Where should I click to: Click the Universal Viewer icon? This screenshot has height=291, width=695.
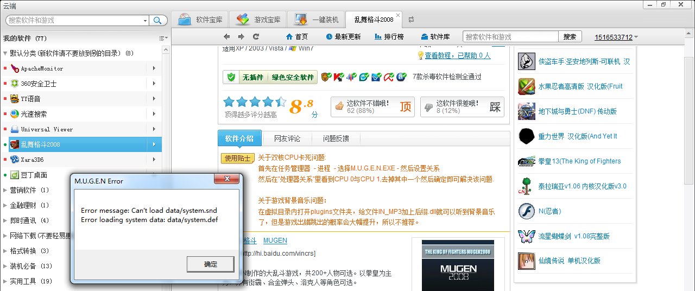(x=14, y=129)
